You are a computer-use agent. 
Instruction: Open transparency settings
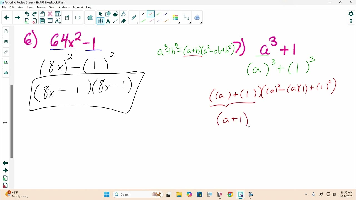tap(197, 17)
